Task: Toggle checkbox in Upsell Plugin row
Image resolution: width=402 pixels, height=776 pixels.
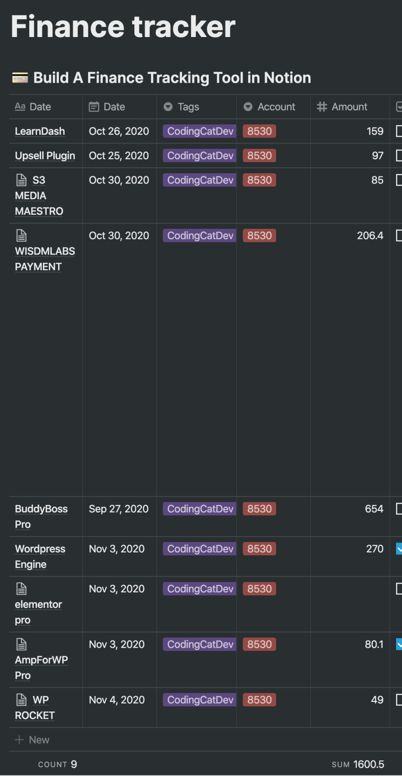Action: (399, 155)
